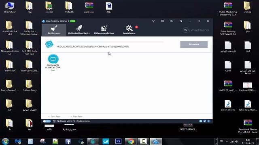Switch to Optimisation Système tab

coord(79,30)
